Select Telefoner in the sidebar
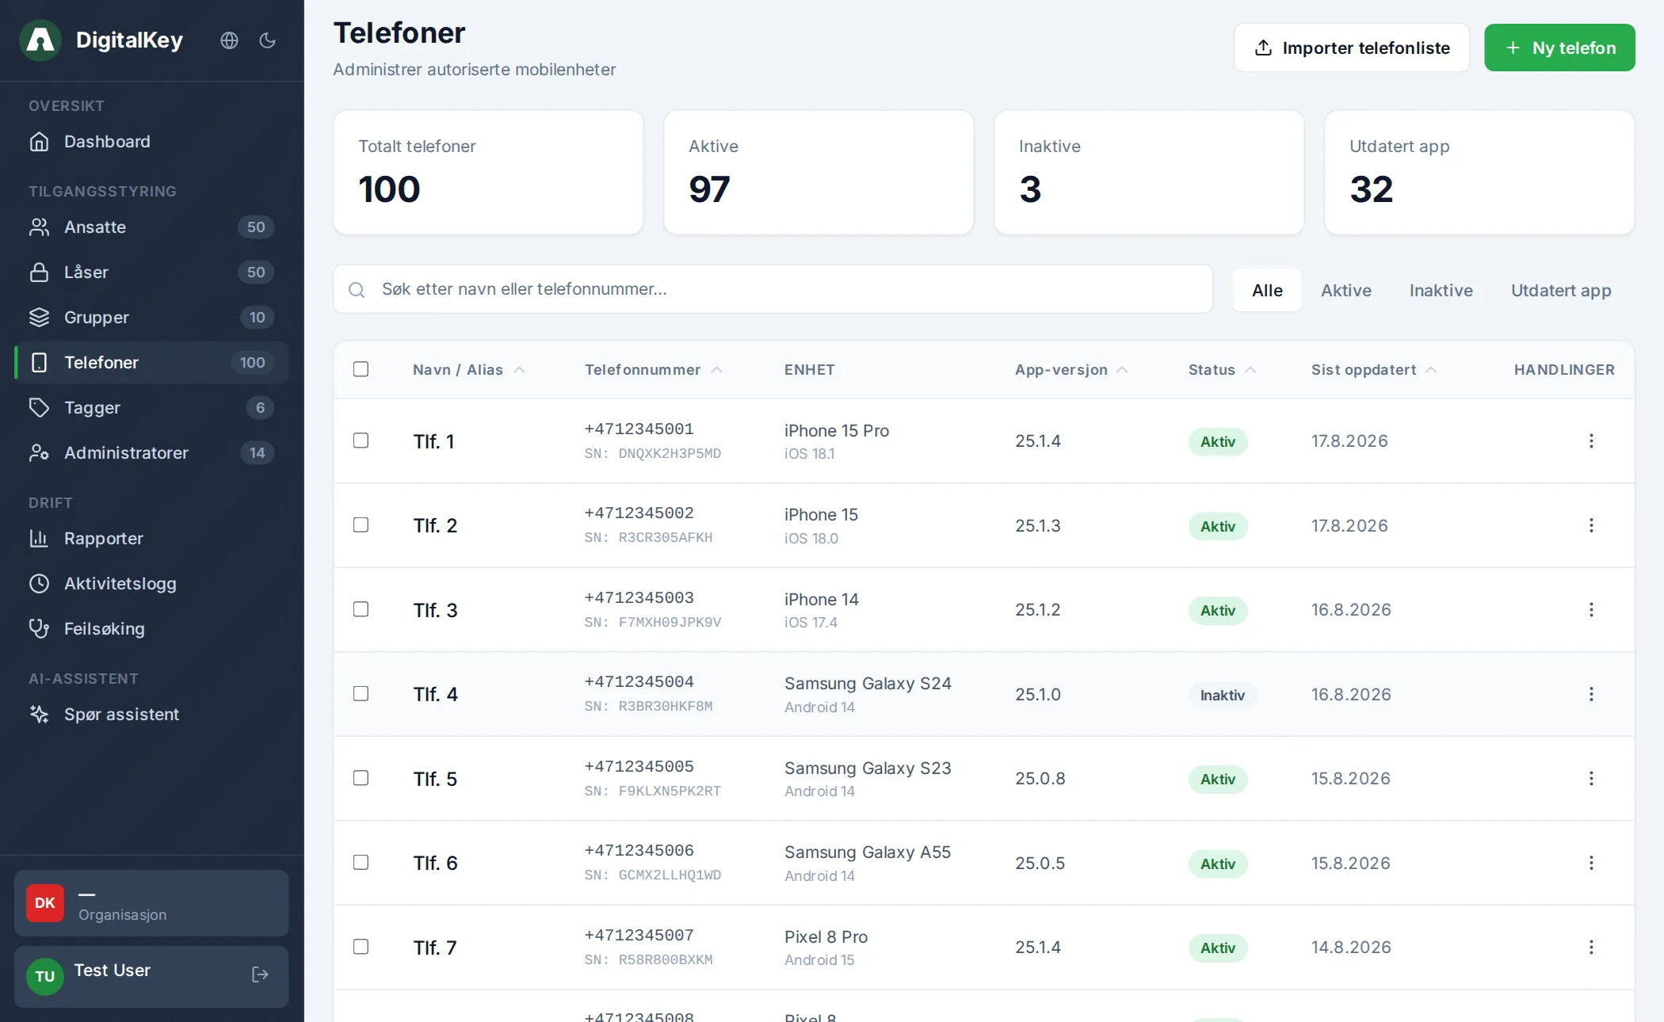This screenshot has width=1664, height=1022. point(151,363)
